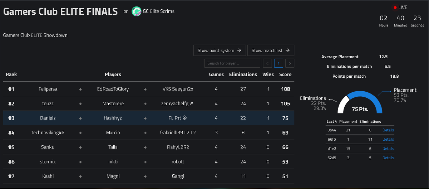The width and height of the screenshot is (429, 189).
Task: Click the 75 Pts. gauge center
Action: pos(360,109)
